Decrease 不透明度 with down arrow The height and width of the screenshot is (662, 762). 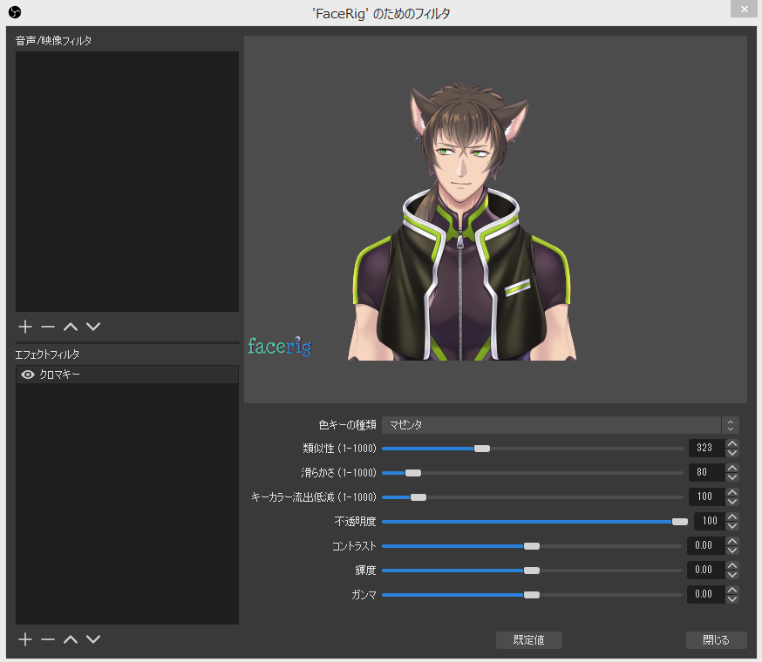pos(732,526)
